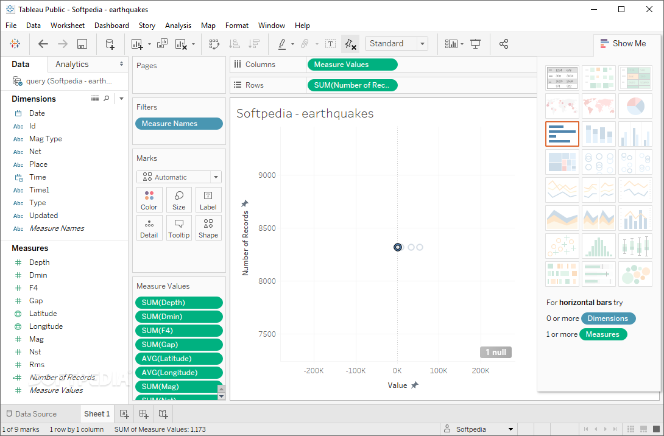Screen dimensions: 664x436
Task: Click New Worksheet tab icon at bottom
Action: coord(124,414)
